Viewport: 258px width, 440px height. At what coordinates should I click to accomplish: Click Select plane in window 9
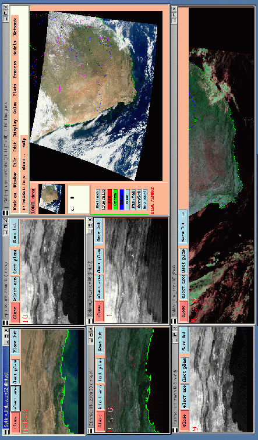coord(184,371)
